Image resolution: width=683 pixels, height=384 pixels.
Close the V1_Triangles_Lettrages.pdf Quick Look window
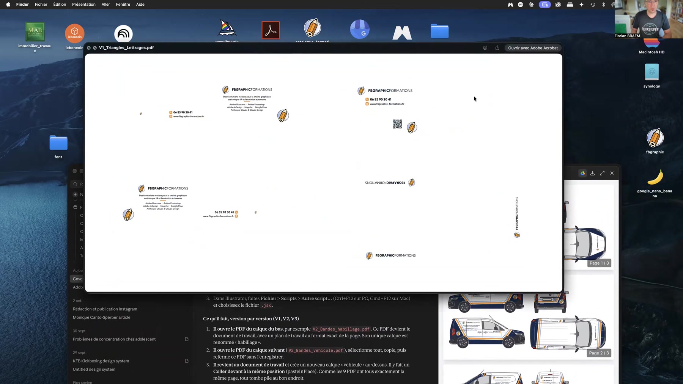(x=89, y=48)
